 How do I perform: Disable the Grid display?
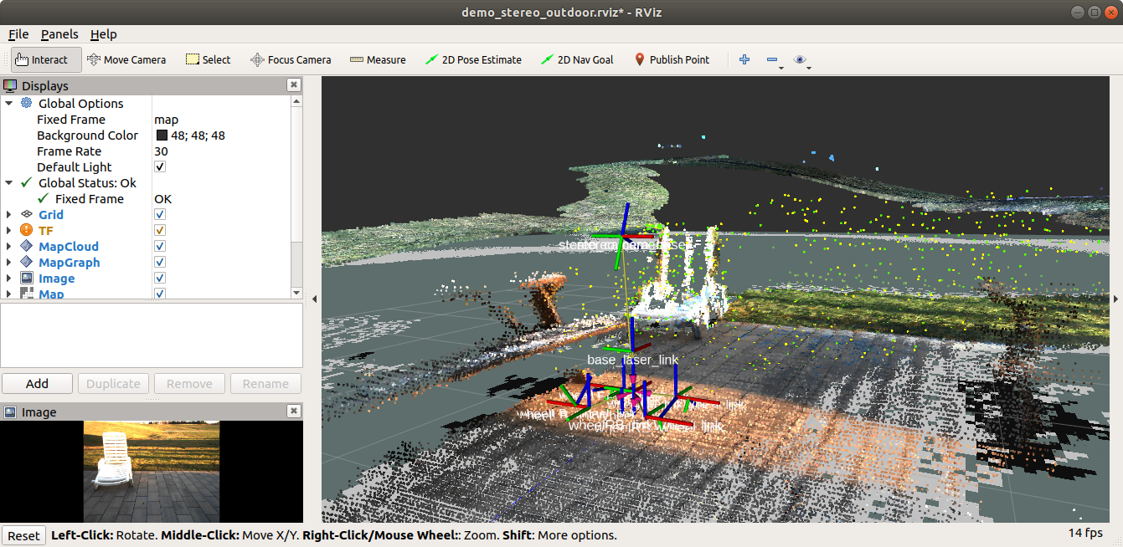coord(158,214)
